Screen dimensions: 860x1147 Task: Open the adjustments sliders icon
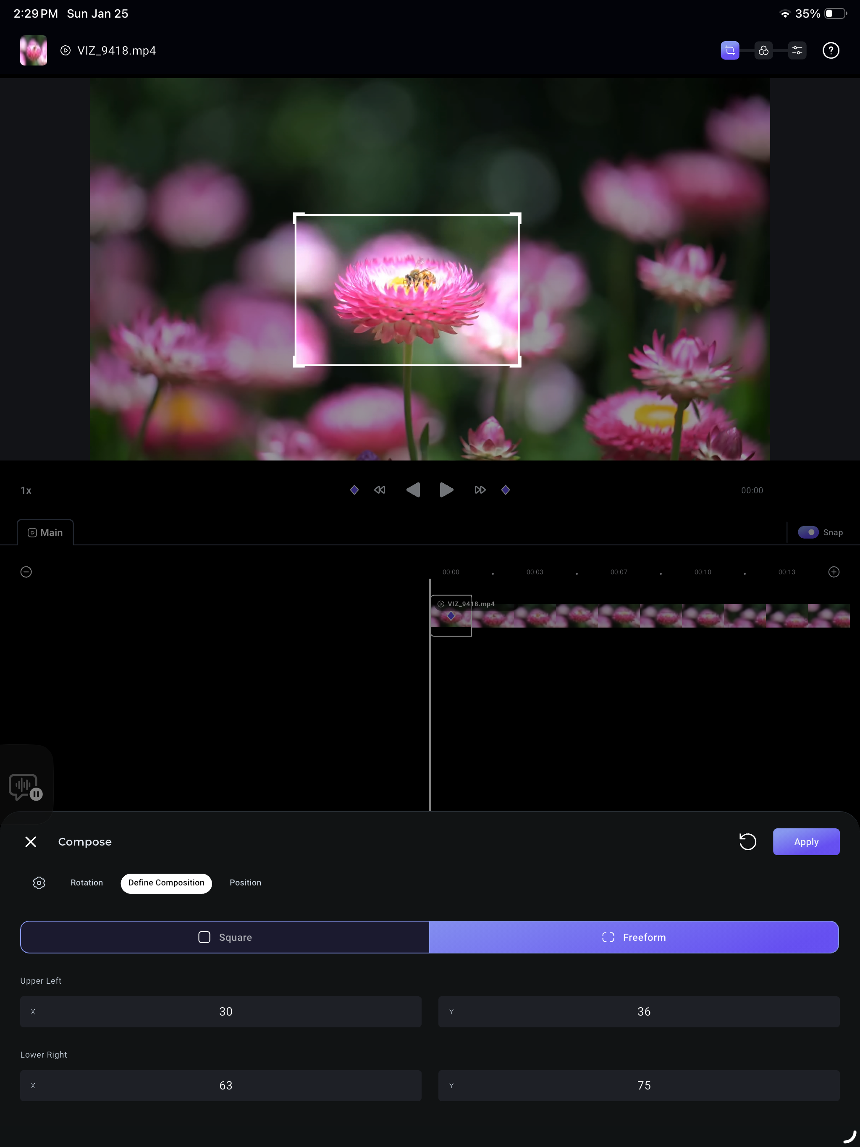point(797,50)
